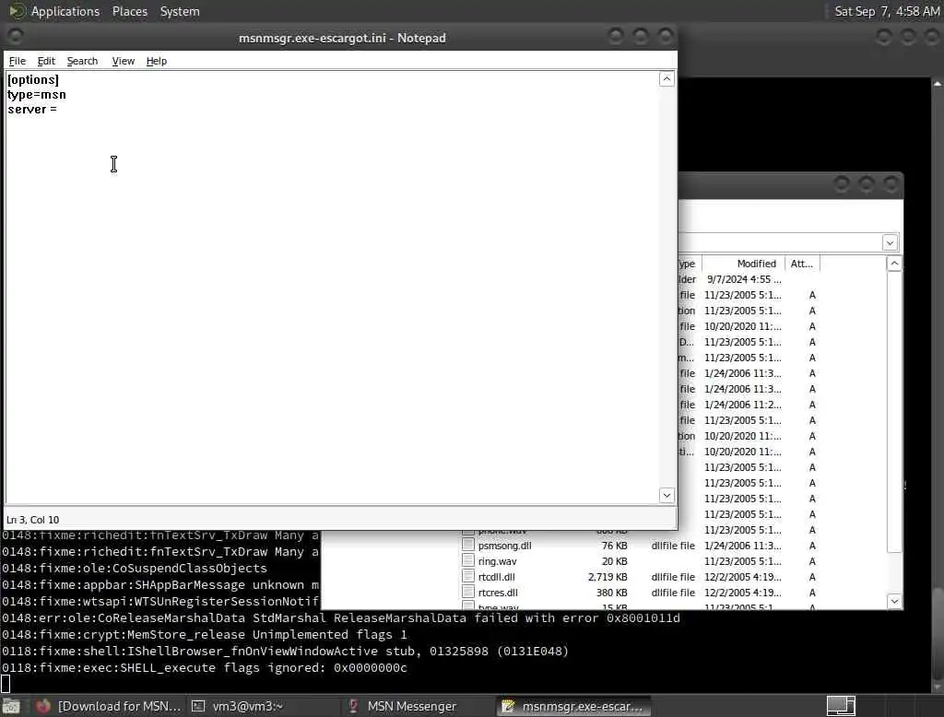The height and width of the screenshot is (717, 944).
Task: Click the psmsong.dll file icon
Action: 468,545
